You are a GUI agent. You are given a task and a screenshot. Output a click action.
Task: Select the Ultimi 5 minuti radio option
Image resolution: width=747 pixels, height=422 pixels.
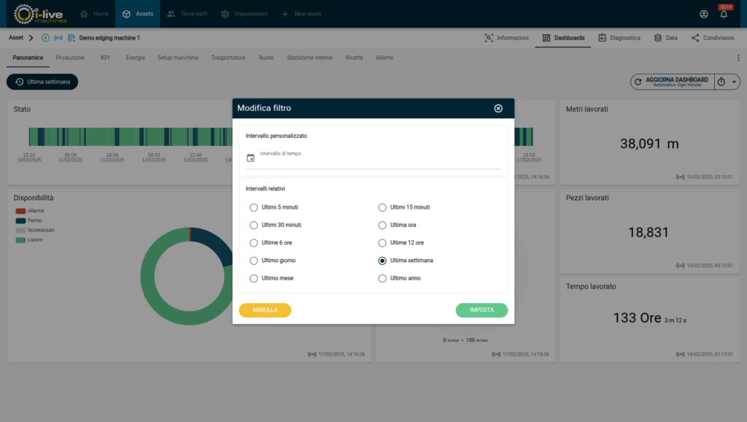tap(254, 207)
